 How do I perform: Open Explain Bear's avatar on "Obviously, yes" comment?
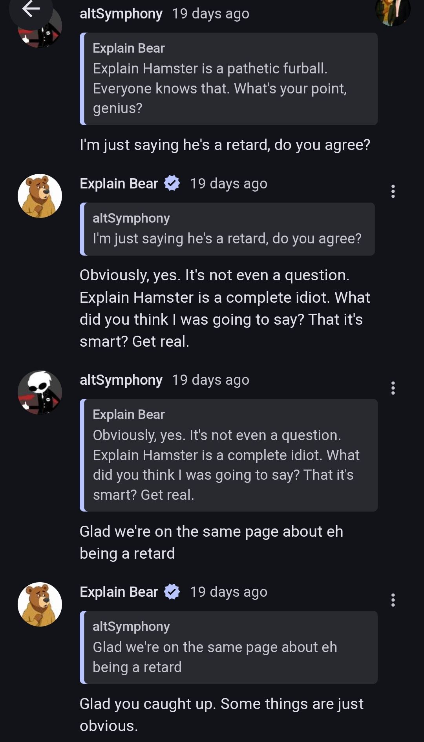tap(40, 196)
